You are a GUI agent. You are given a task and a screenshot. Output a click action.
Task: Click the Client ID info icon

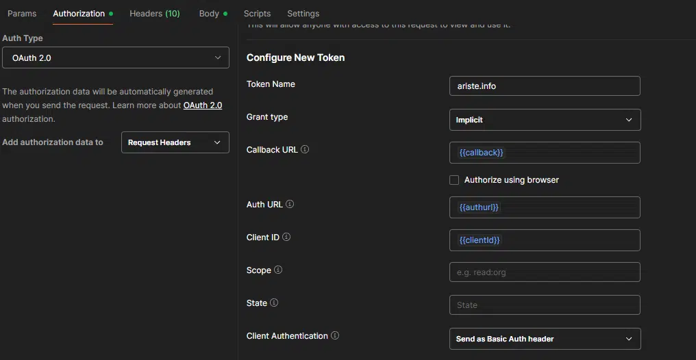coord(287,237)
